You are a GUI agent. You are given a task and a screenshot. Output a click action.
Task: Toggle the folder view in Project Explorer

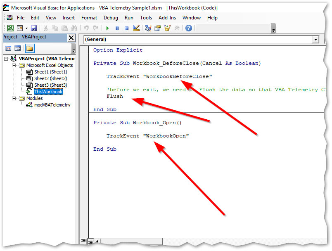[30, 48]
